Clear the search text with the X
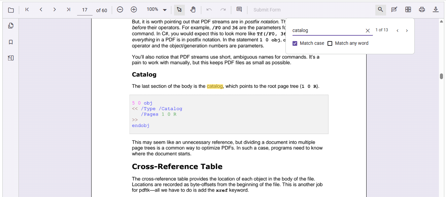The image size is (446, 197). click(368, 31)
